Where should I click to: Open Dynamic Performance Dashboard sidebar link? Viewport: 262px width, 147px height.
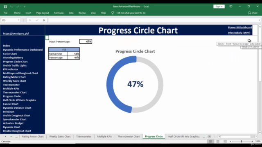(23, 50)
